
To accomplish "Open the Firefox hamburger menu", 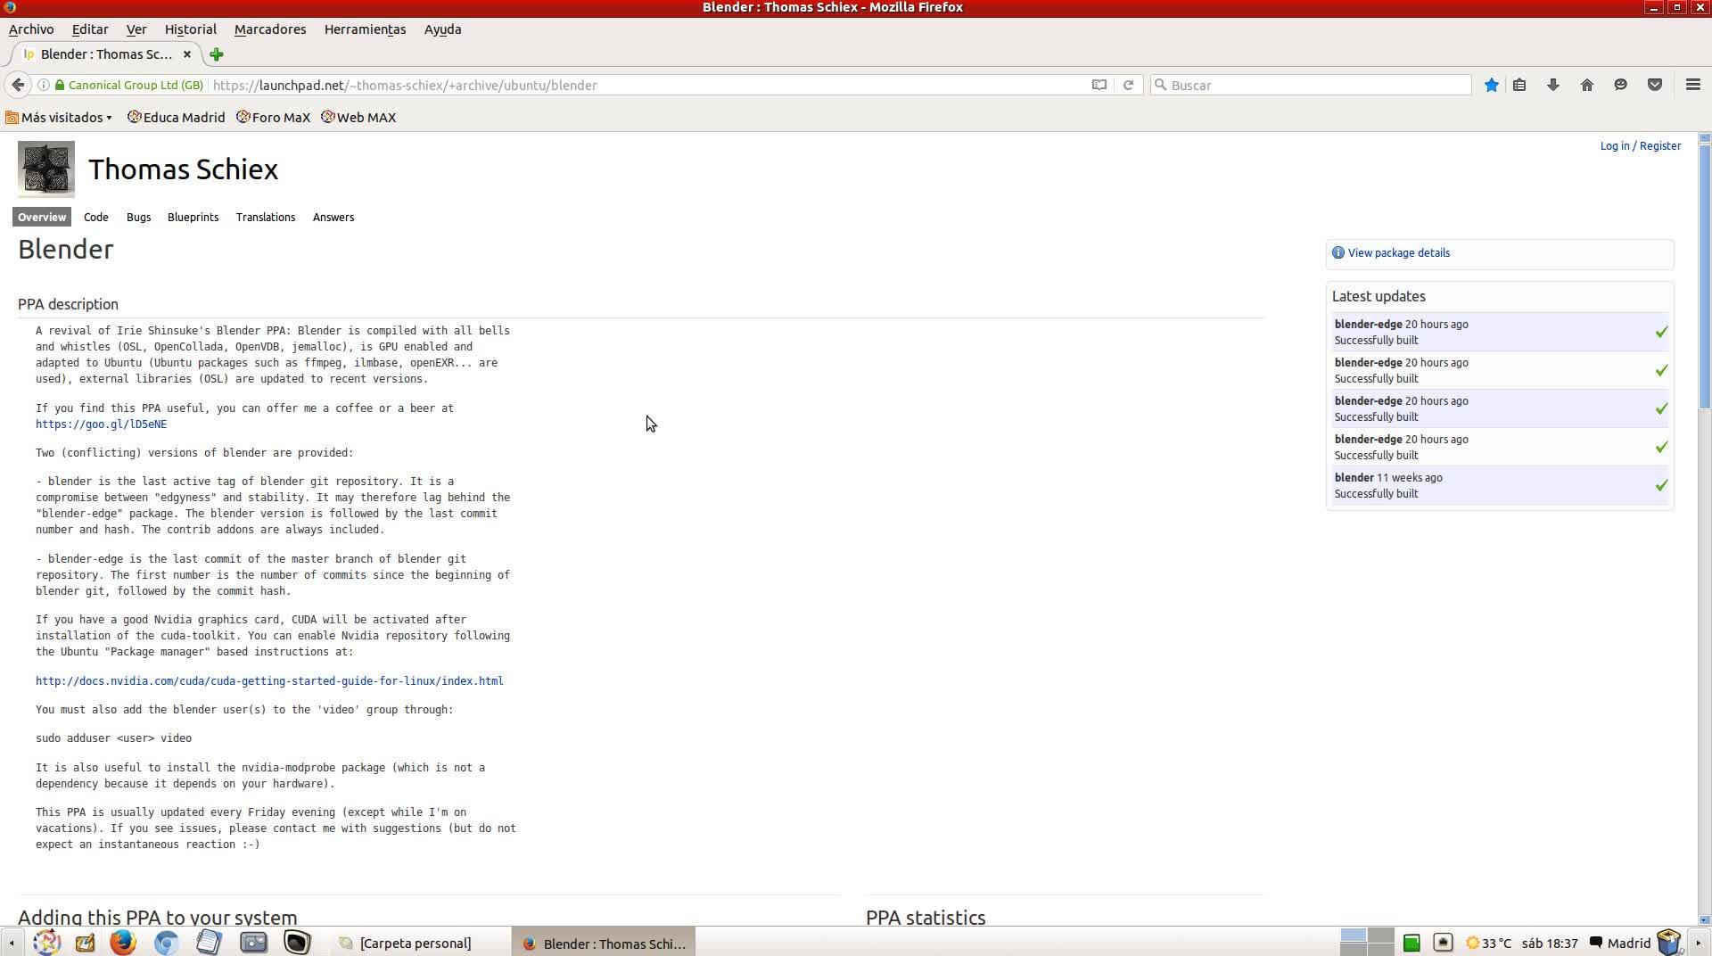I will pyautogui.click(x=1693, y=85).
